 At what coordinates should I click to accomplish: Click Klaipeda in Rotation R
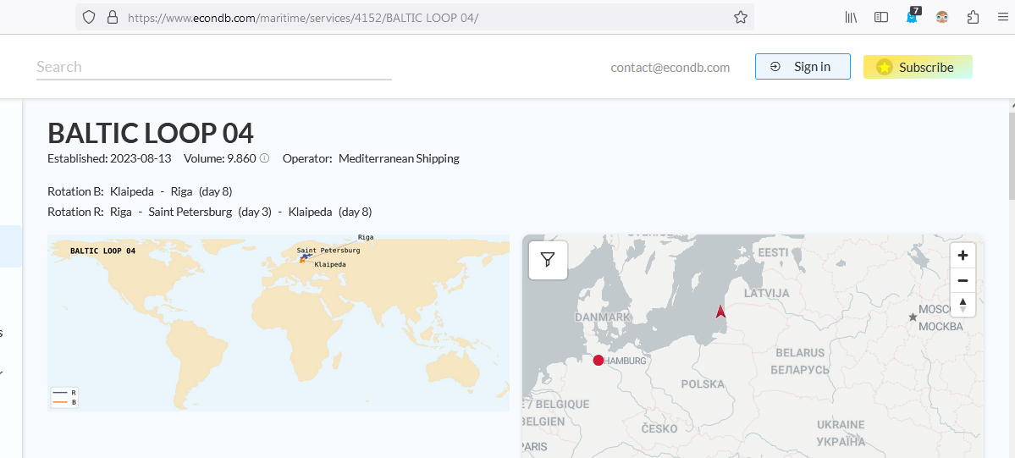(310, 212)
